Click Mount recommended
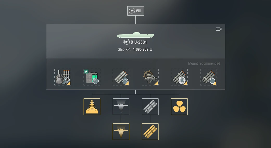The image size is (271, 148). [204, 63]
